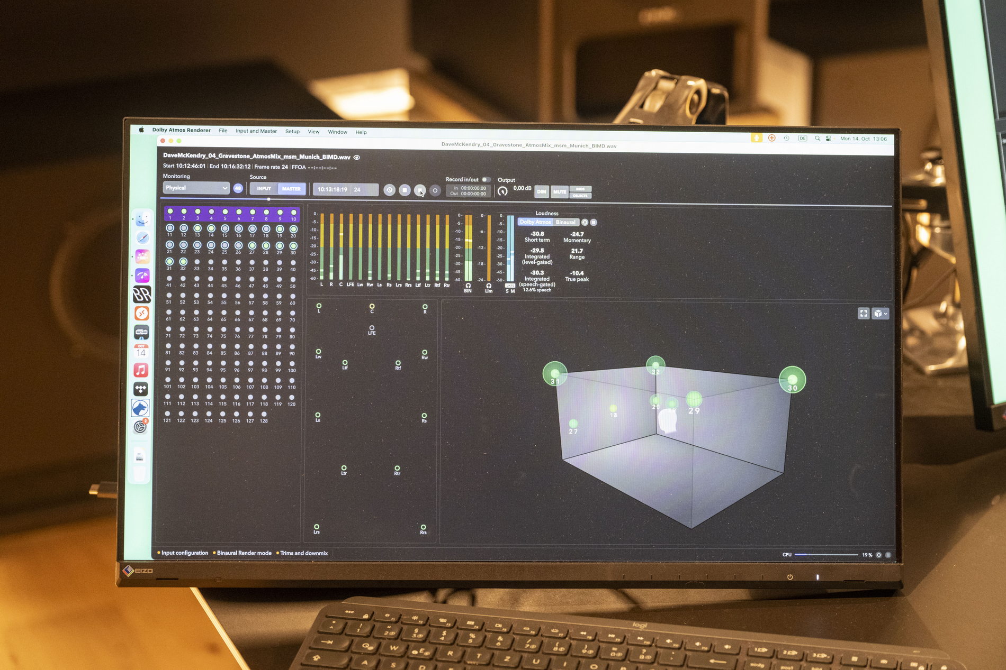Open Calendar icon showing 14
The width and height of the screenshot is (1006, 670).
(x=141, y=351)
